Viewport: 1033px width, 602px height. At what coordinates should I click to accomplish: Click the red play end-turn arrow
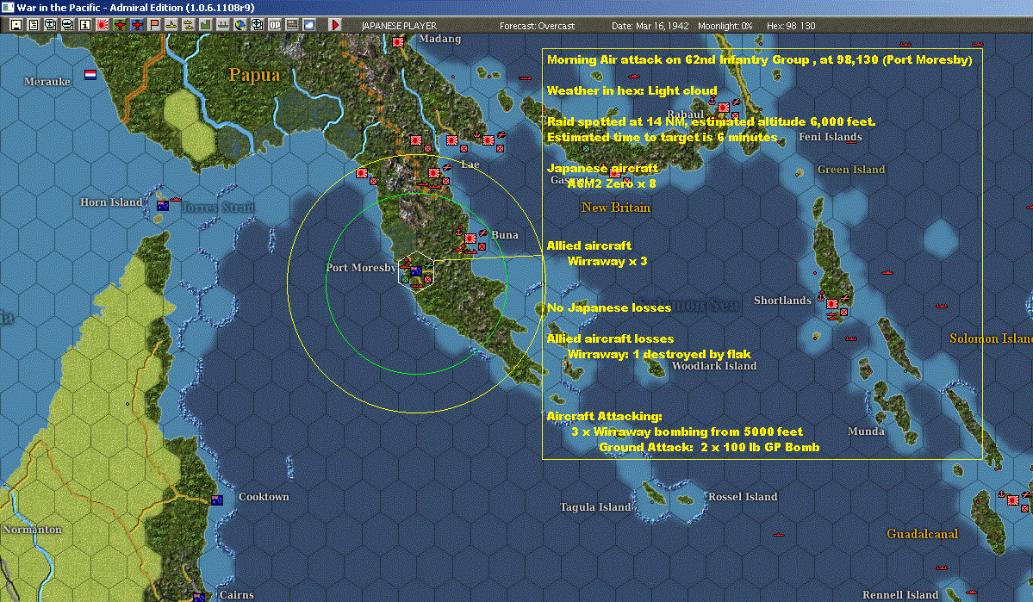[334, 25]
